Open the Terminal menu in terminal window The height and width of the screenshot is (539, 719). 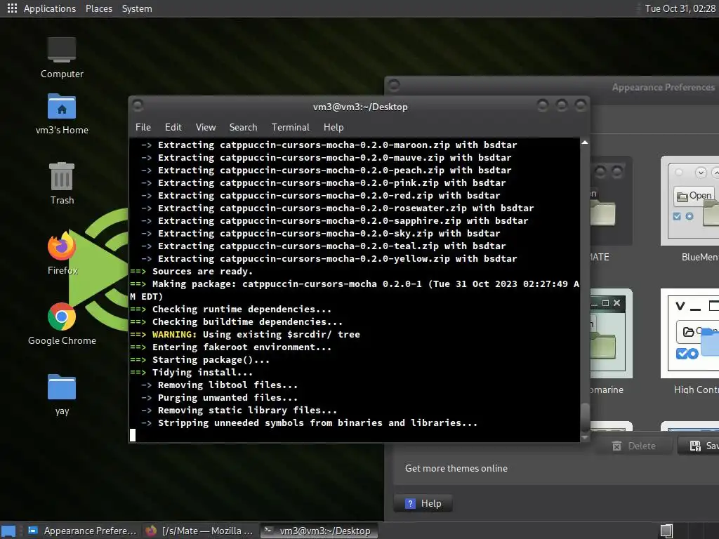pos(290,127)
